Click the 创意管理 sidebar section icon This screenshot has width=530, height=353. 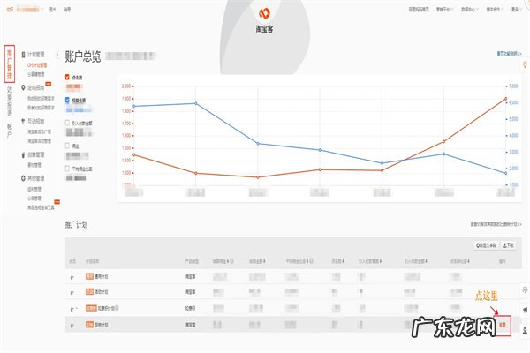click(23, 154)
